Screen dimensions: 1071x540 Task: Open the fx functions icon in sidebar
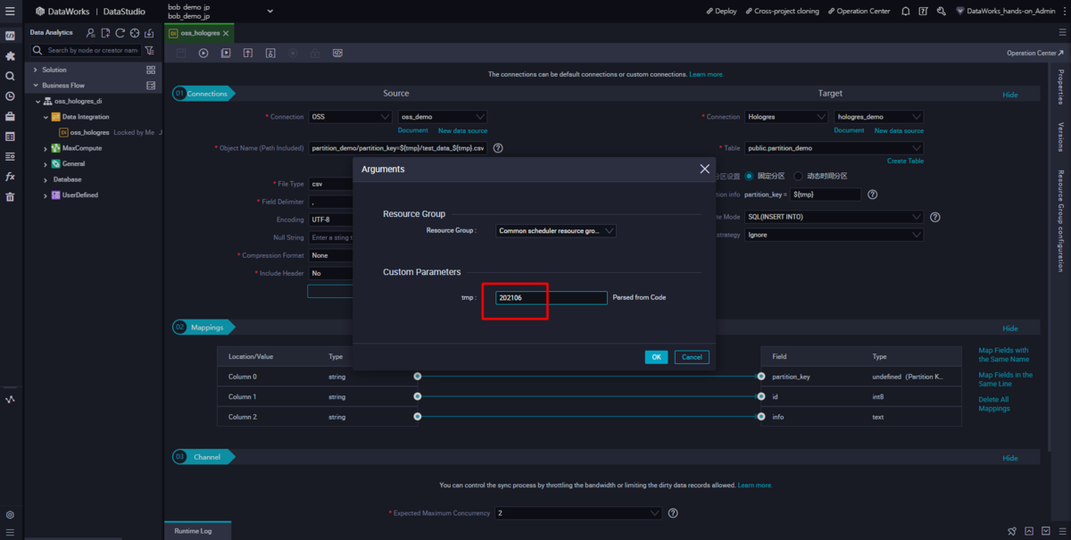(10, 177)
